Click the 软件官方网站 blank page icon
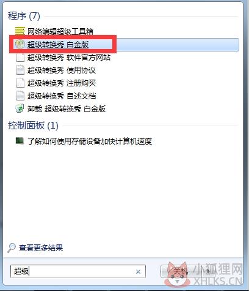Image resolution: width=249 pixels, height=291 pixels. pyautogui.click(x=20, y=57)
